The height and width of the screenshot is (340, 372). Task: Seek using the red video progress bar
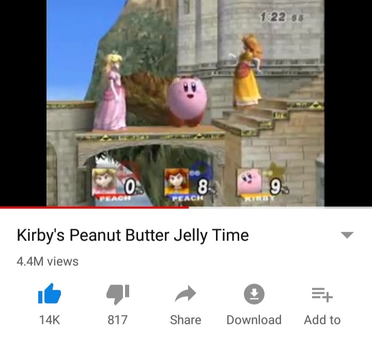tap(95, 208)
